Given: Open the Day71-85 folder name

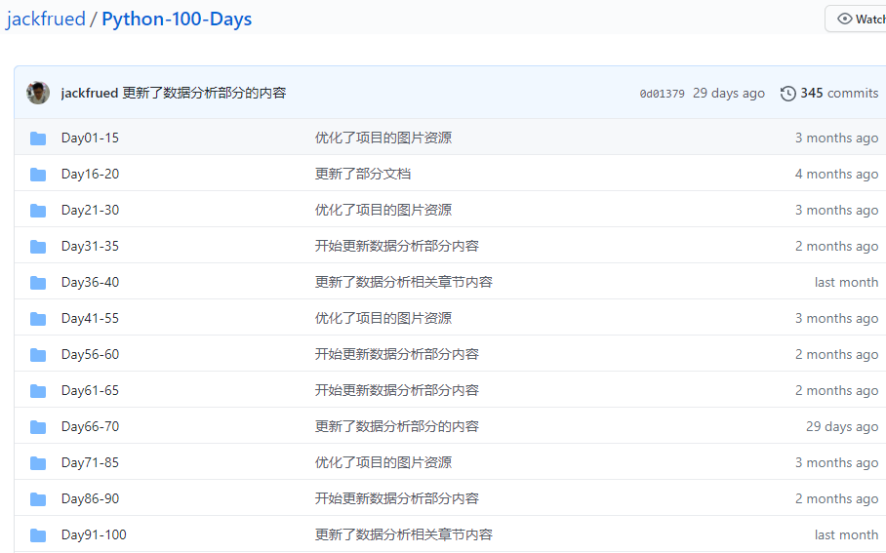Looking at the screenshot, I should point(90,463).
